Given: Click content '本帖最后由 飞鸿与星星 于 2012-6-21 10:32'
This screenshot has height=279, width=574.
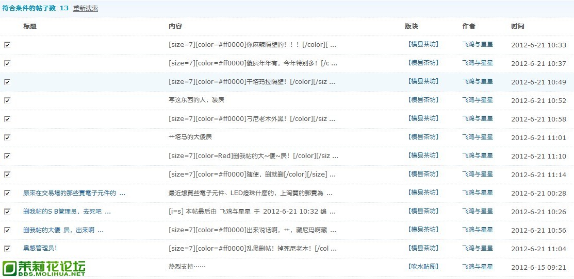Looking at the screenshot, I should (252, 212).
